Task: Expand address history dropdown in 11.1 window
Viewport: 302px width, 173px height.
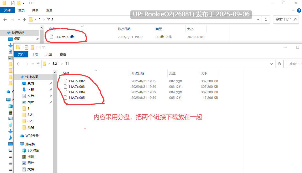Action: coord(258,20)
